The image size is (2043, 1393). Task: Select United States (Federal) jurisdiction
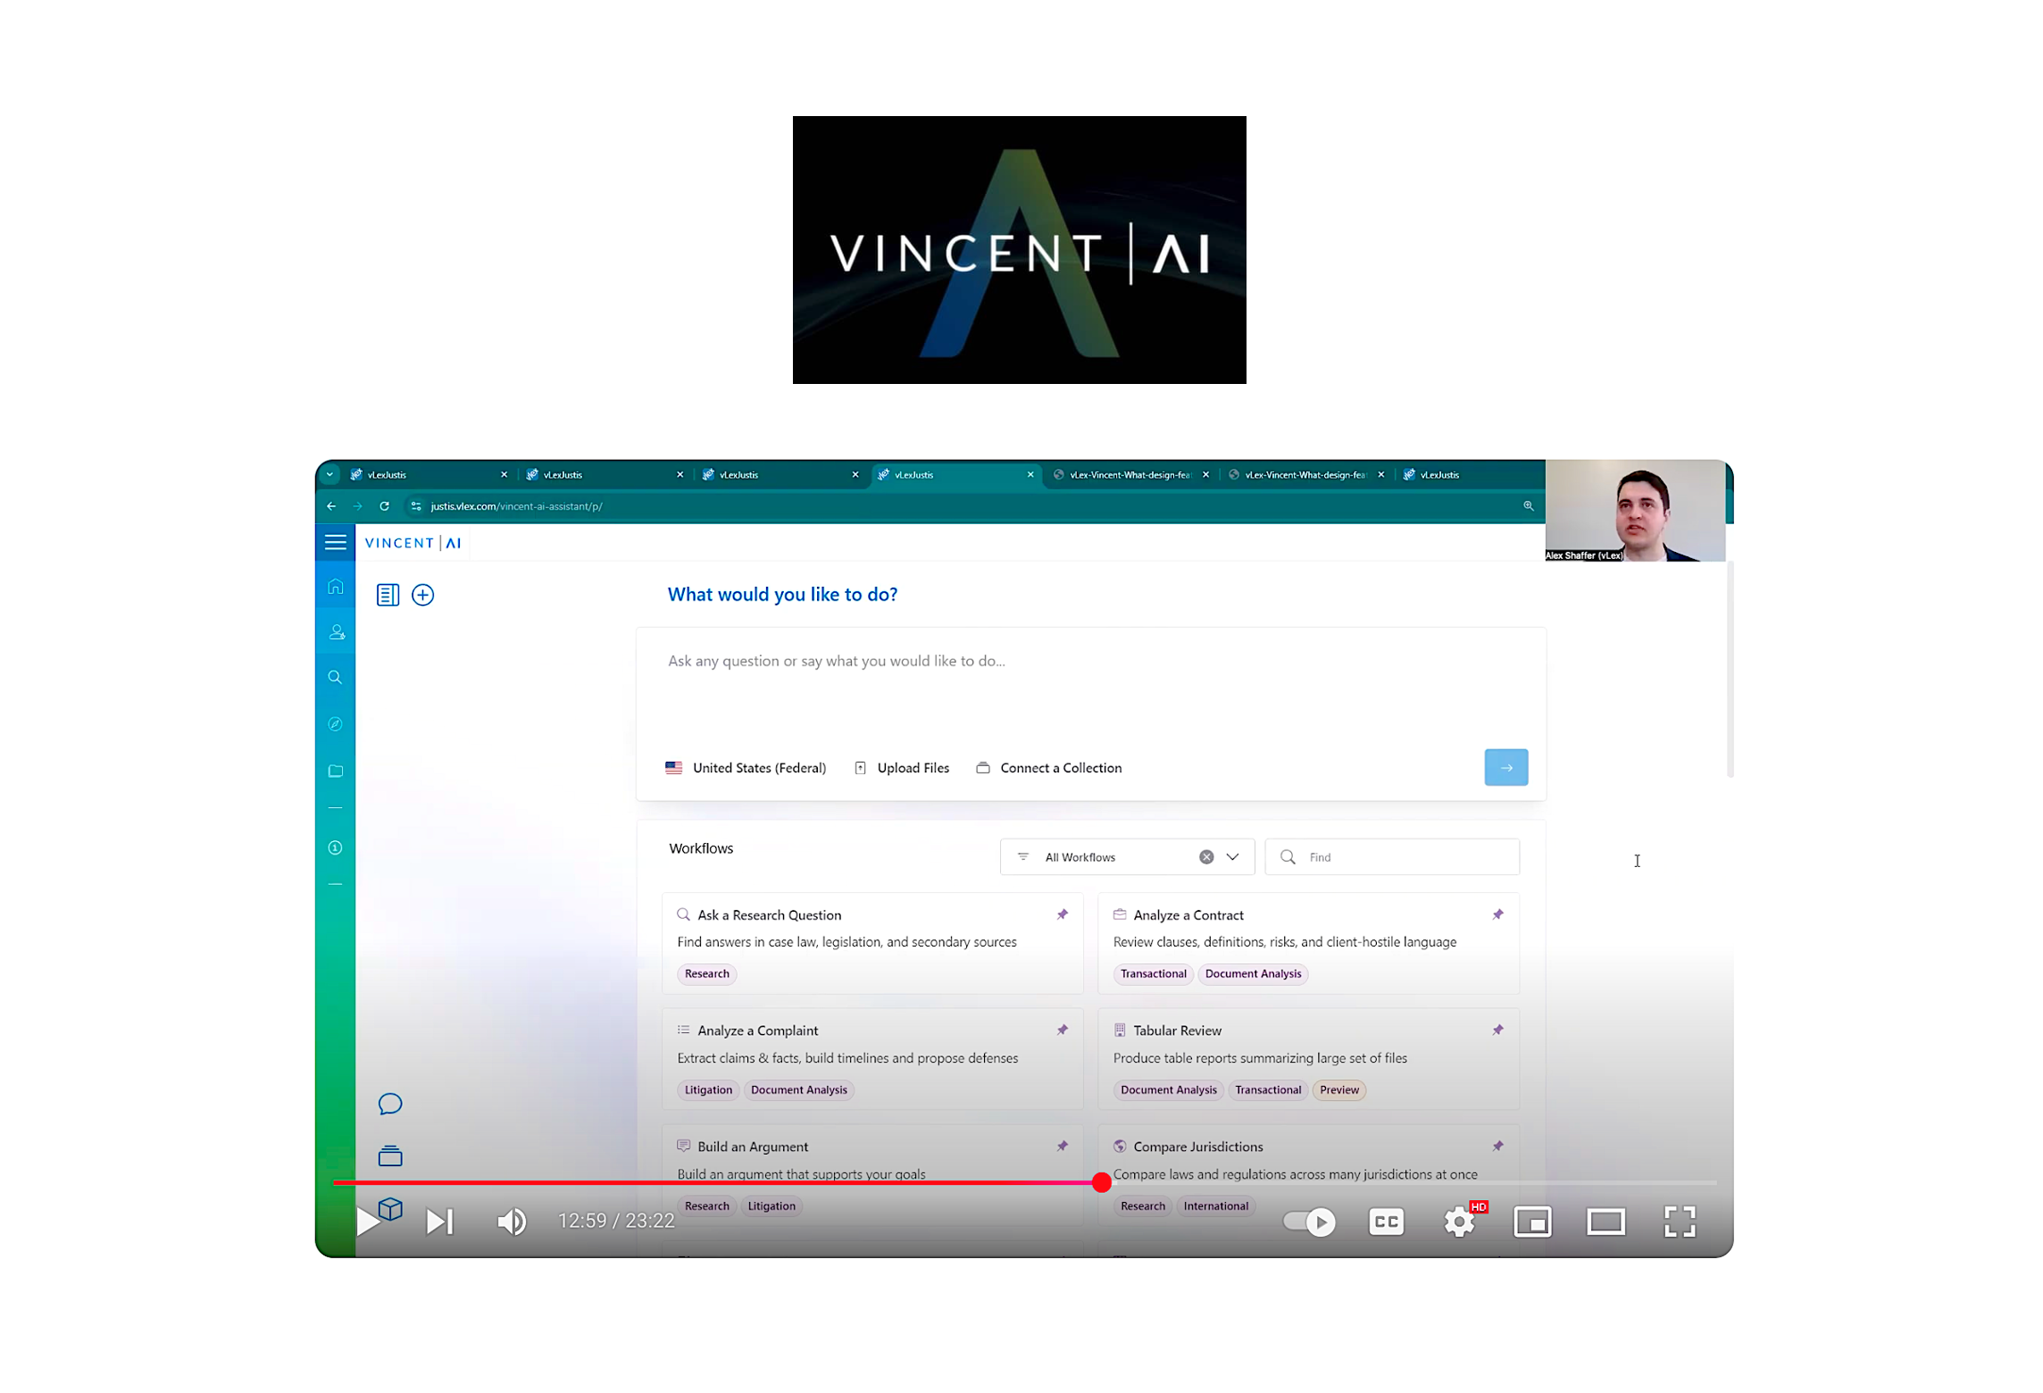coord(746,769)
